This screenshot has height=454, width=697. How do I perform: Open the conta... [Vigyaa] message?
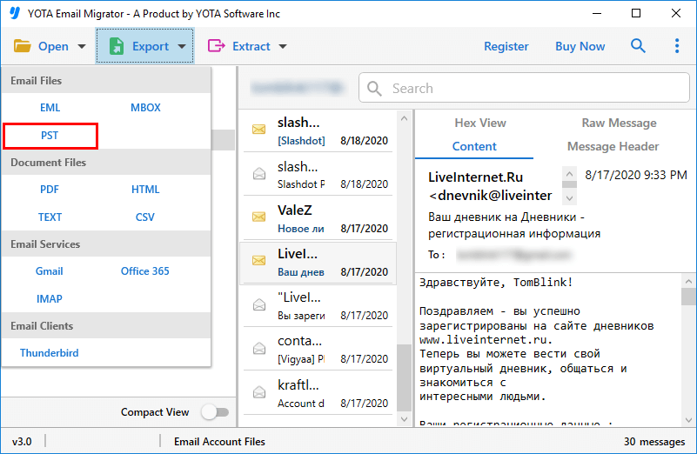pyautogui.click(x=318, y=349)
